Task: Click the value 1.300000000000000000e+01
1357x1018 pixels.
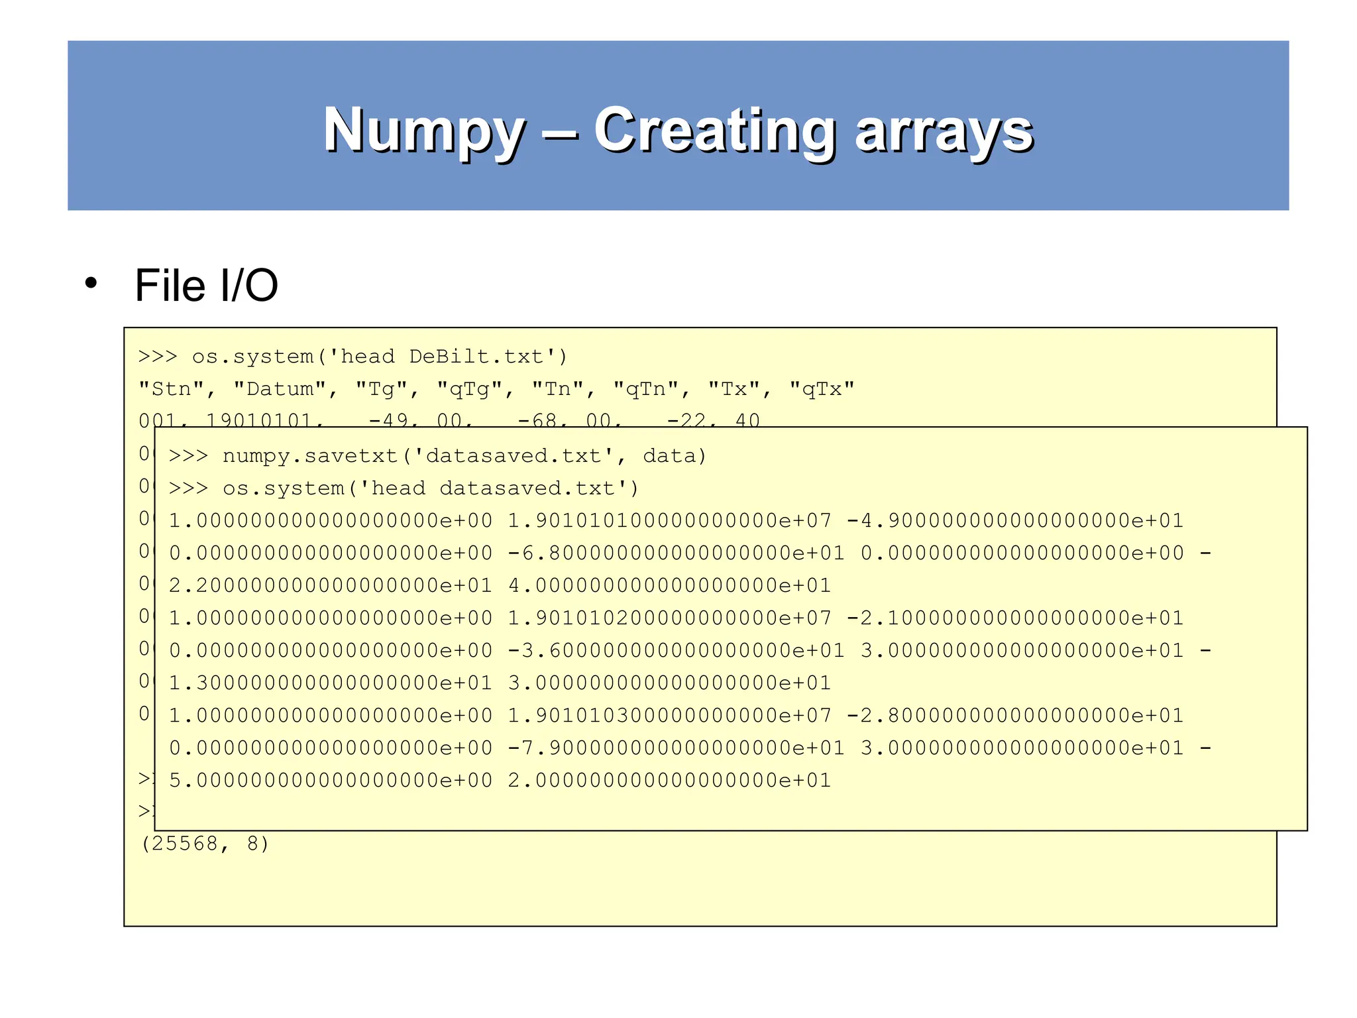Action: 330,683
